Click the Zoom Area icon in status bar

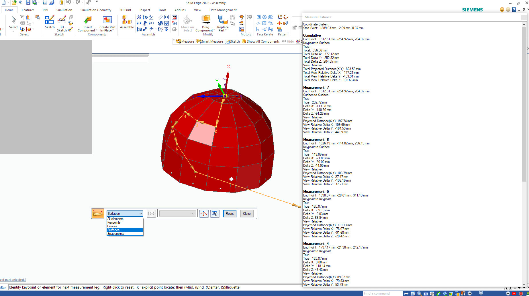click(413, 294)
